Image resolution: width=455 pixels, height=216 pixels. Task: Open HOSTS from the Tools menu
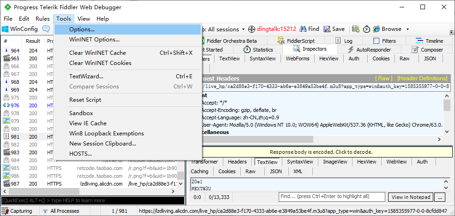tap(128, 154)
